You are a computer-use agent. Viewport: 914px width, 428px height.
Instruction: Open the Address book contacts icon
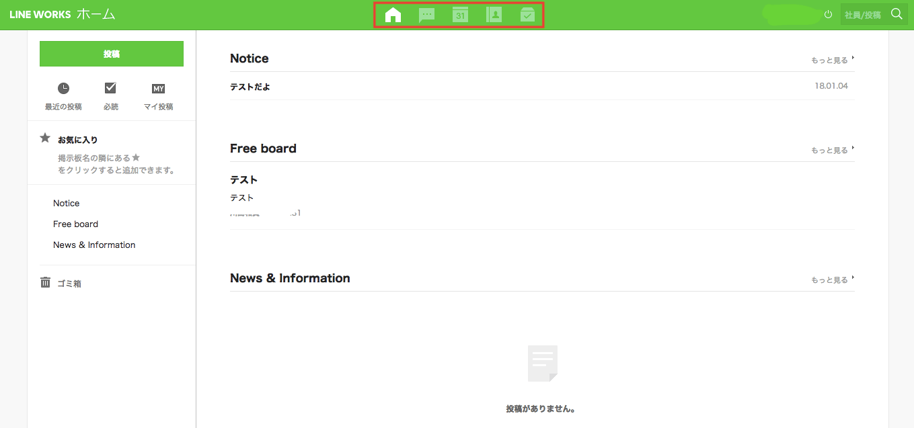[x=494, y=15]
